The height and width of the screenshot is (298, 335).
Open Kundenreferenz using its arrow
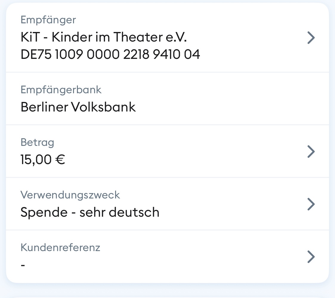pyautogui.click(x=311, y=257)
